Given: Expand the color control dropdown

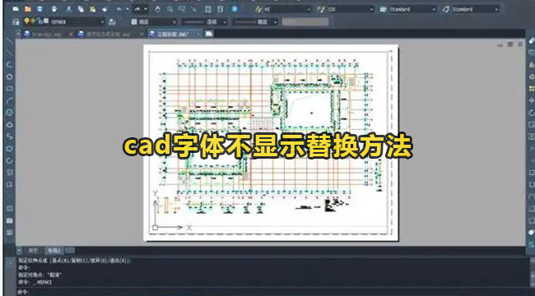Looking at the screenshot, I should point(174,22).
